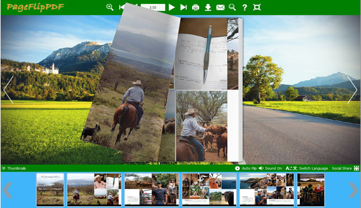
Task: Click the zoom in magnifier icon
Action: (x=110, y=7)
